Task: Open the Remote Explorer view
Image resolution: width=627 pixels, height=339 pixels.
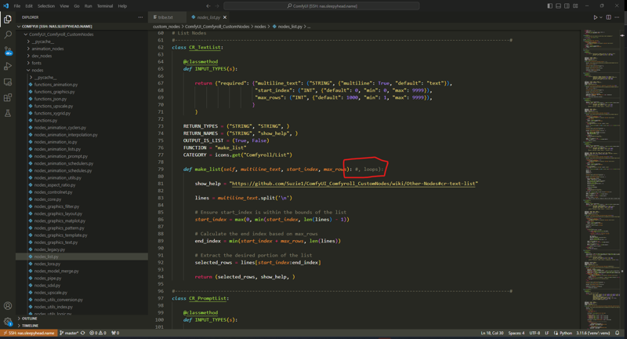Action: [x=8, y=82]
